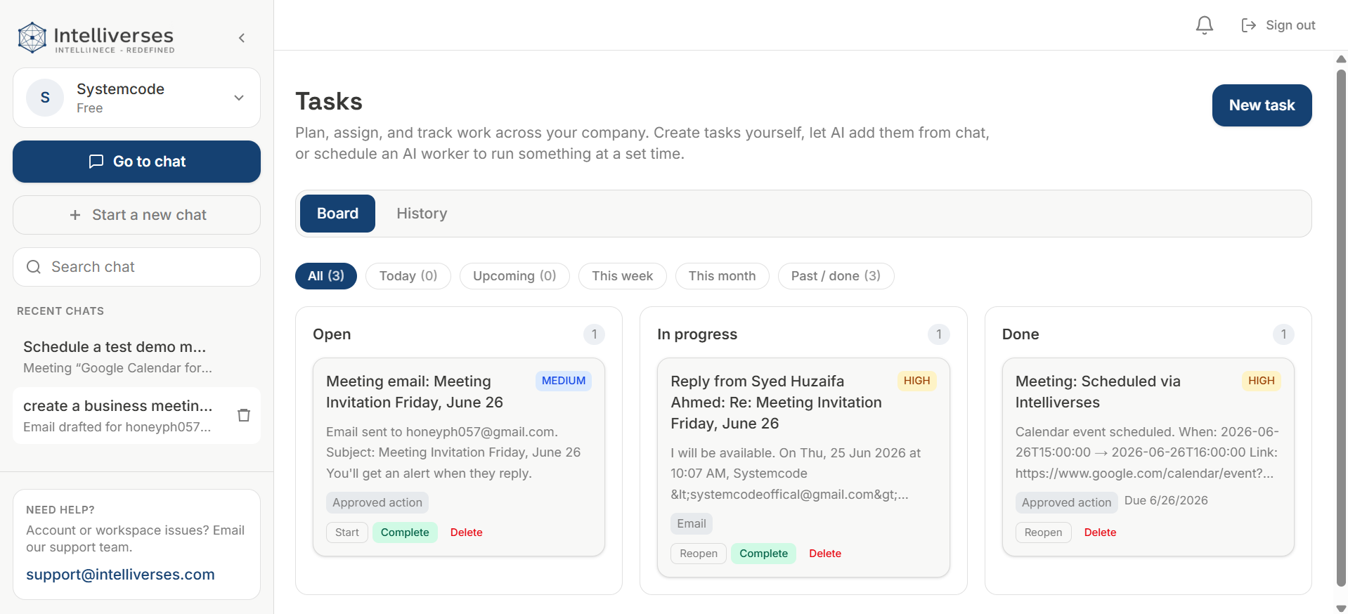Click the Open column count badge

coord(594,334)
